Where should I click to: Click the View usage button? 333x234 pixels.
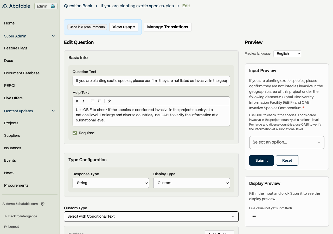tap(124, 27)
